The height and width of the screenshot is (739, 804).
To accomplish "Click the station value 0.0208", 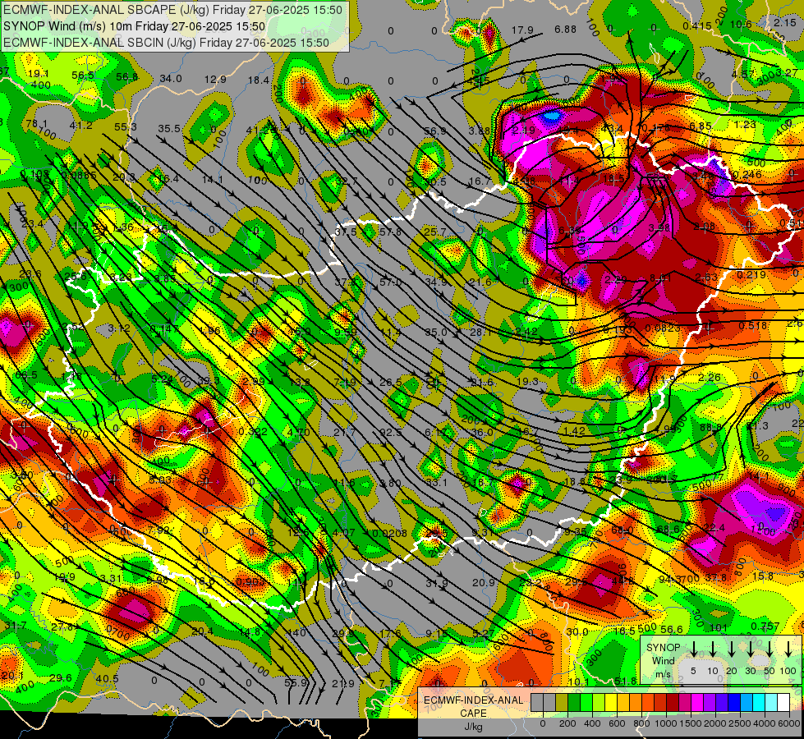I will point(390,534).
